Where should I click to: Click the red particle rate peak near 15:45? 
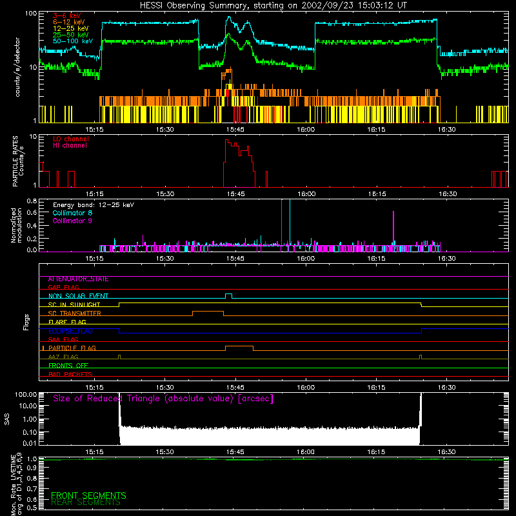226,141
